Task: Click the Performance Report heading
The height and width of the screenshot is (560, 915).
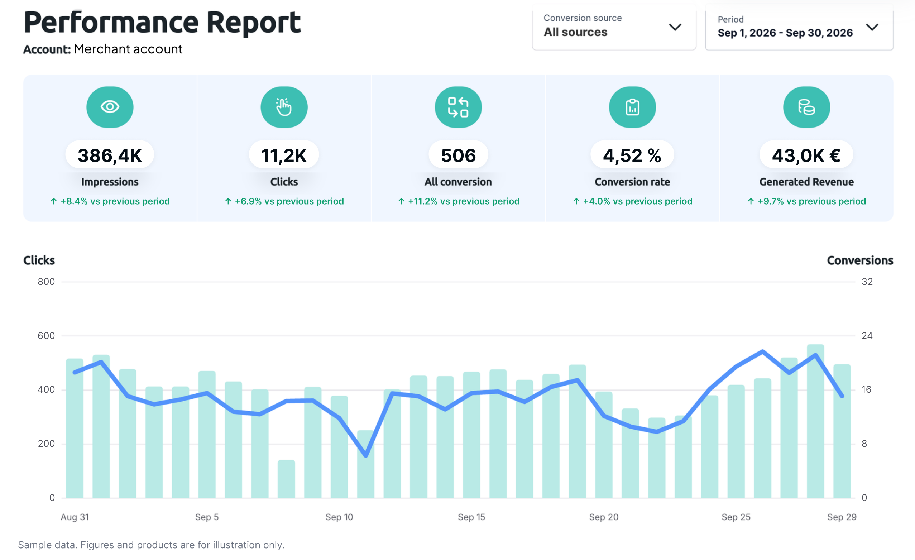Action: click(x=162, y=23)
